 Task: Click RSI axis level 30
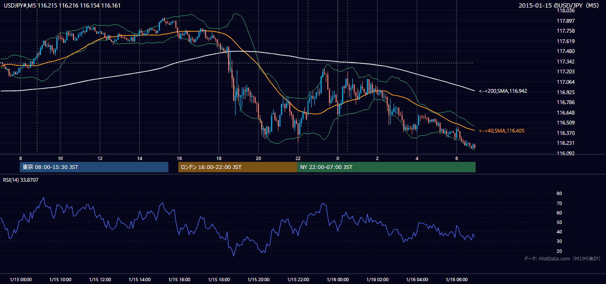click(x=559, y=241)
